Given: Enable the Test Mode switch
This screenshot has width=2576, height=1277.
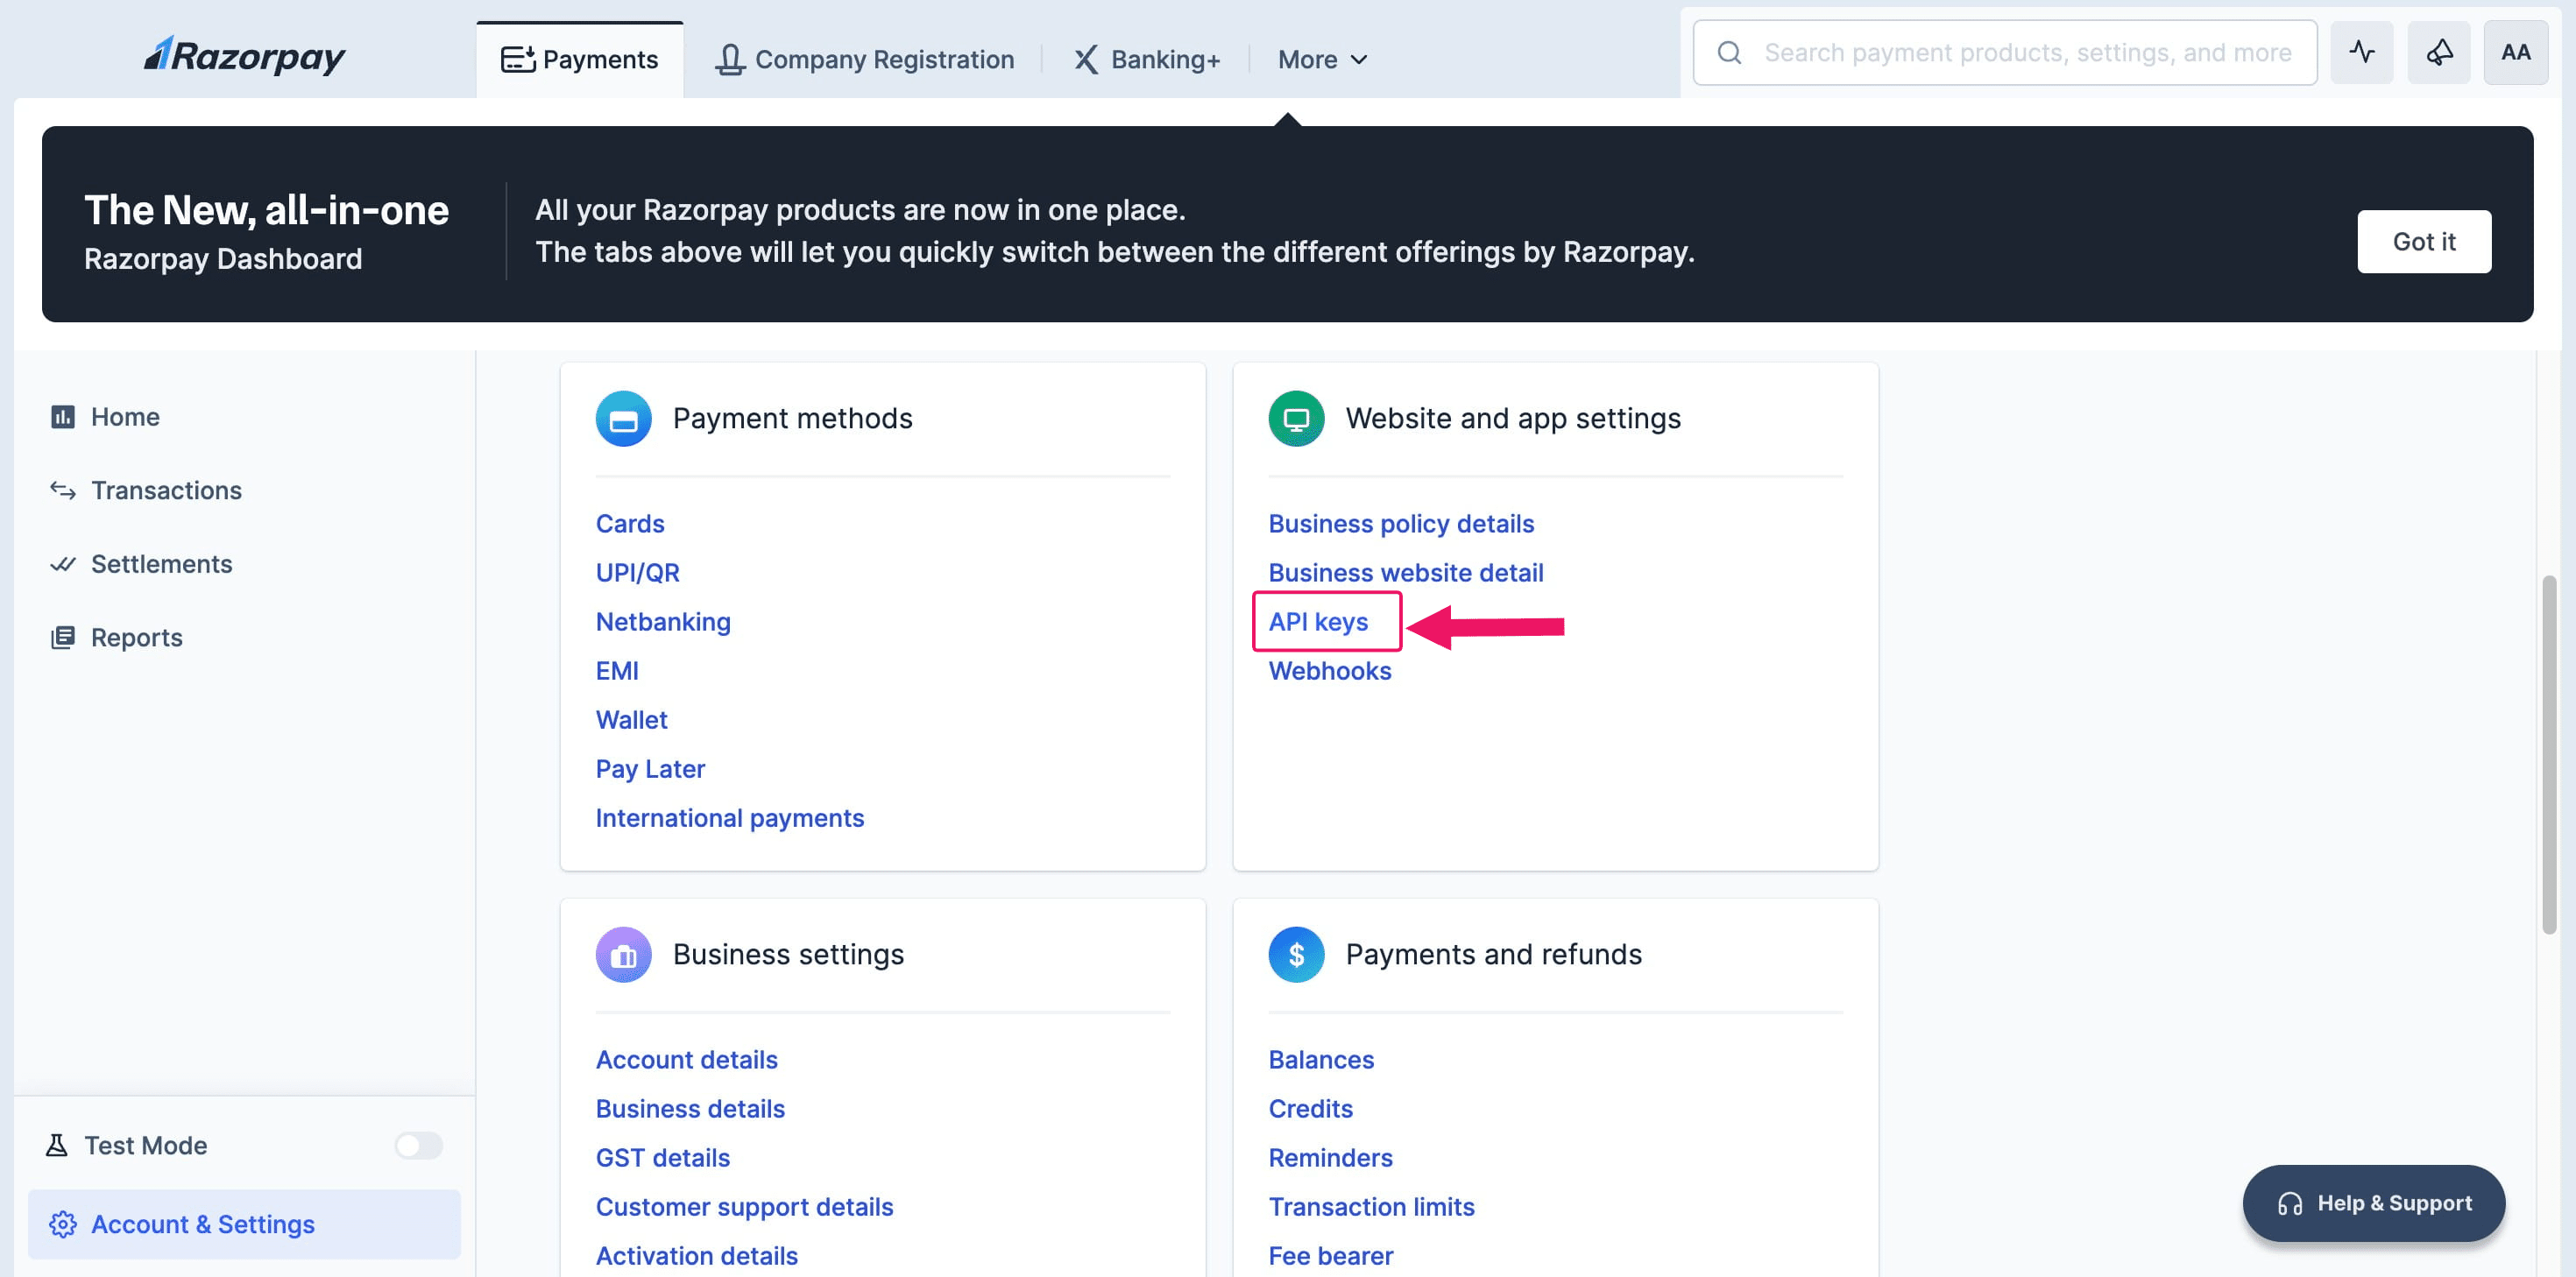Looking at the screenshot, I should click(x=418, y=1144).
